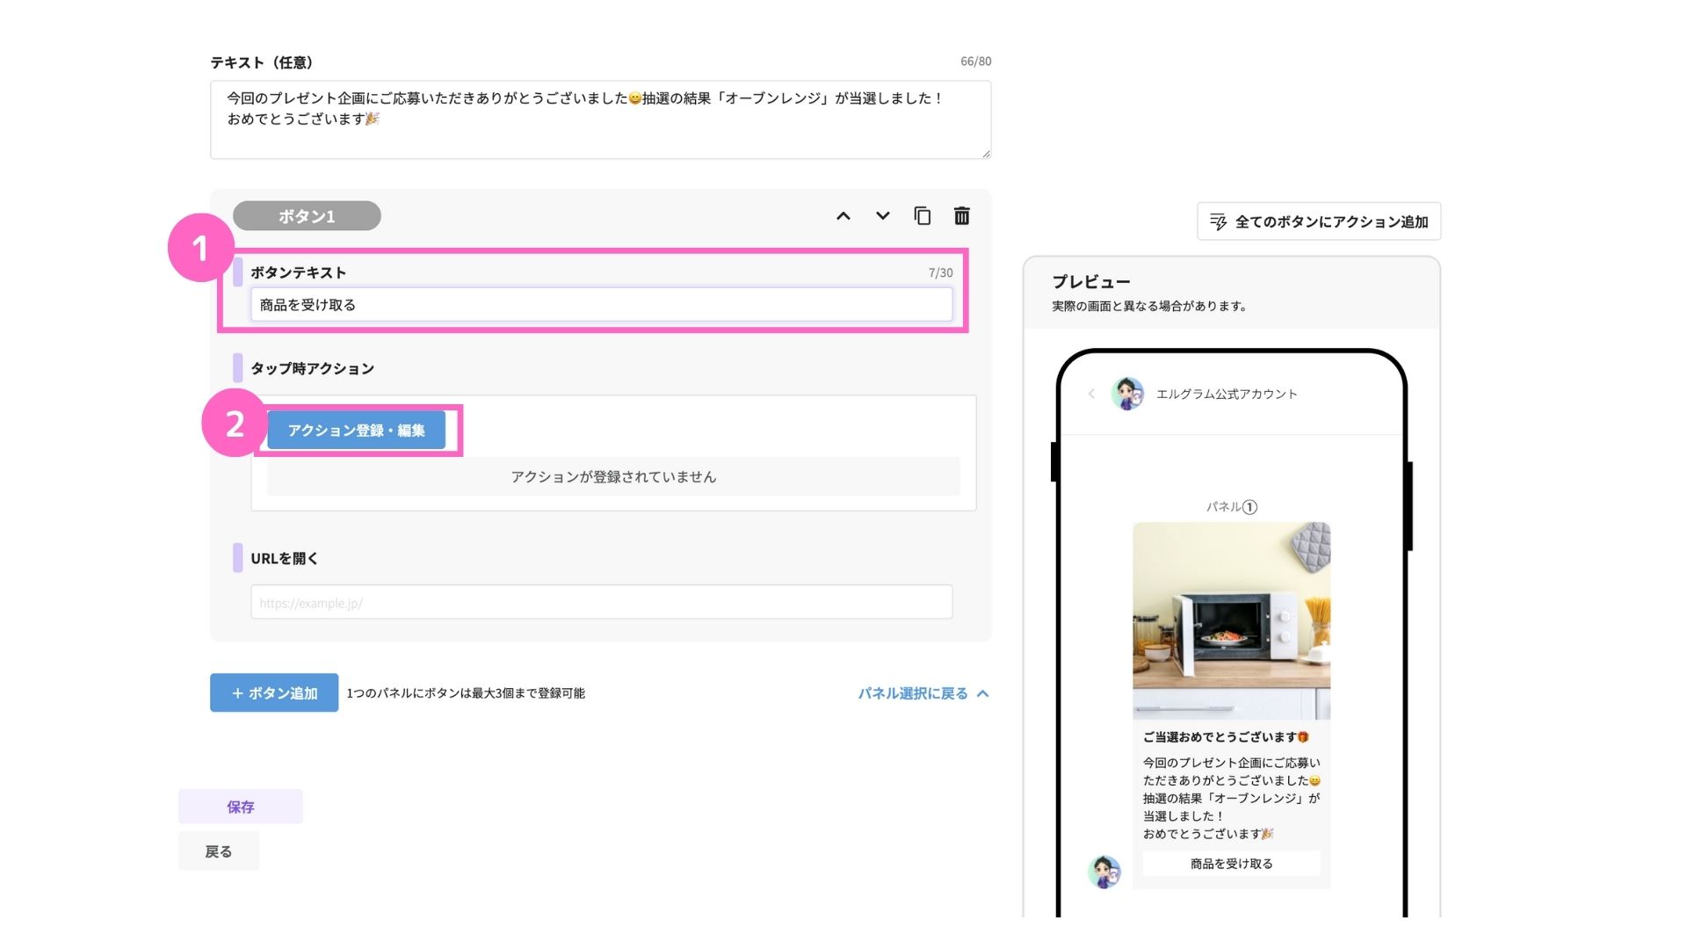1687x949 pixels.
Task: Click the small avatar beside the preview message
Action: (x=1104, y=872)
